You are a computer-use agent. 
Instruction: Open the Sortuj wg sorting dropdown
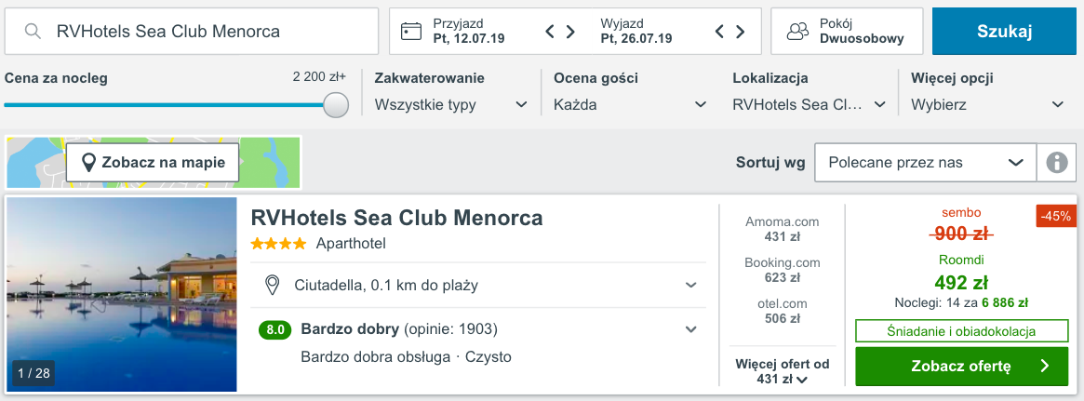pyautogui.click(x=926, y=163)
